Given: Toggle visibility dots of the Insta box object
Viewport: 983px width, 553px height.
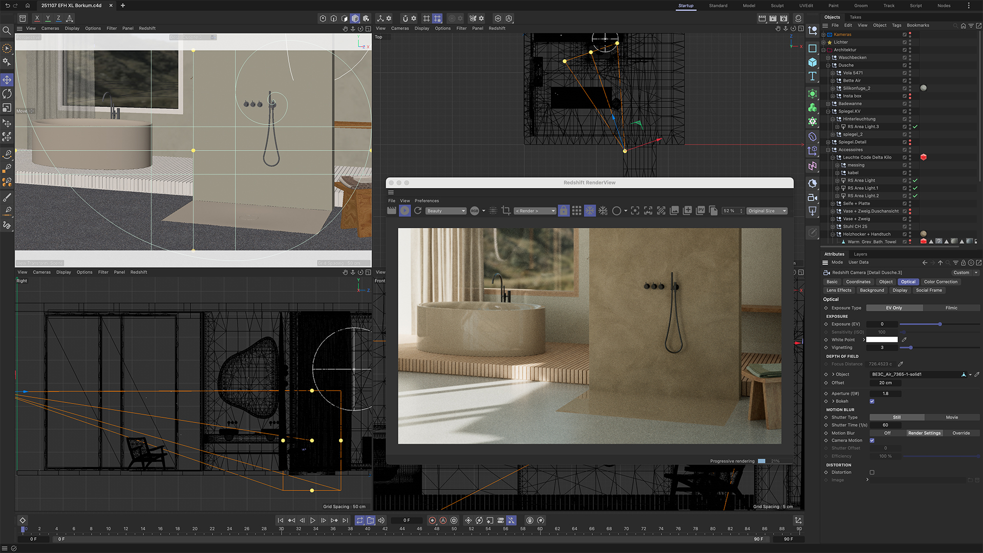Looking at the screenshot, I should pyautogui.click(x=910, y=96).
